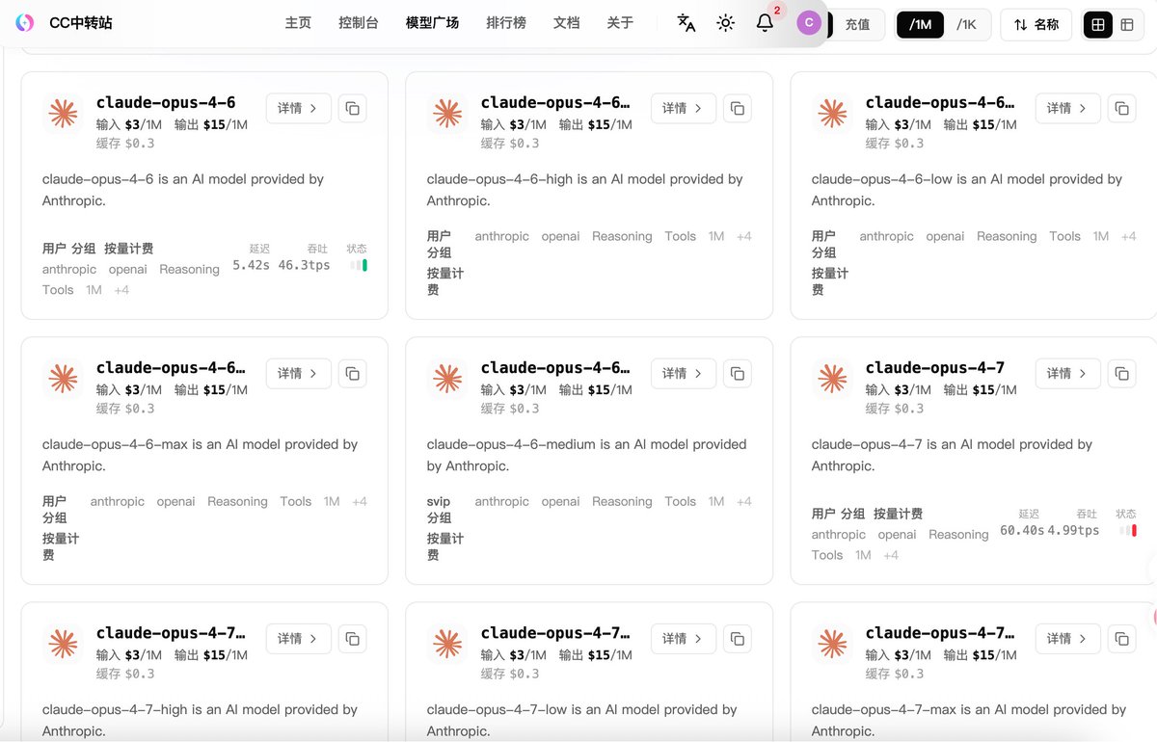
Task: Switch to grid card view
Action: [x=1098, y=24]
